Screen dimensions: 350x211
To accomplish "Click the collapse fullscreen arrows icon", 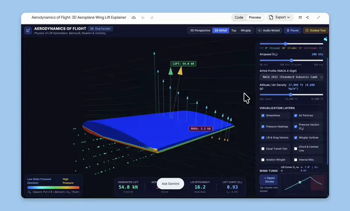I will pos(318,17).
